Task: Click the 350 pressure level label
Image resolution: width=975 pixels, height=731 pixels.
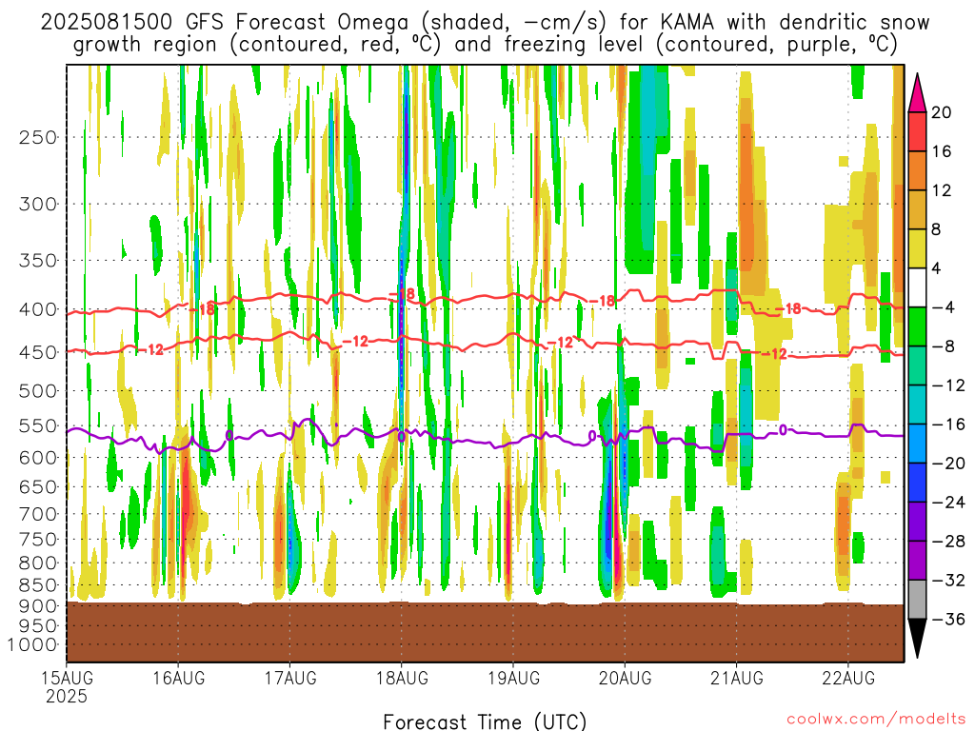Action: [38, 261]
